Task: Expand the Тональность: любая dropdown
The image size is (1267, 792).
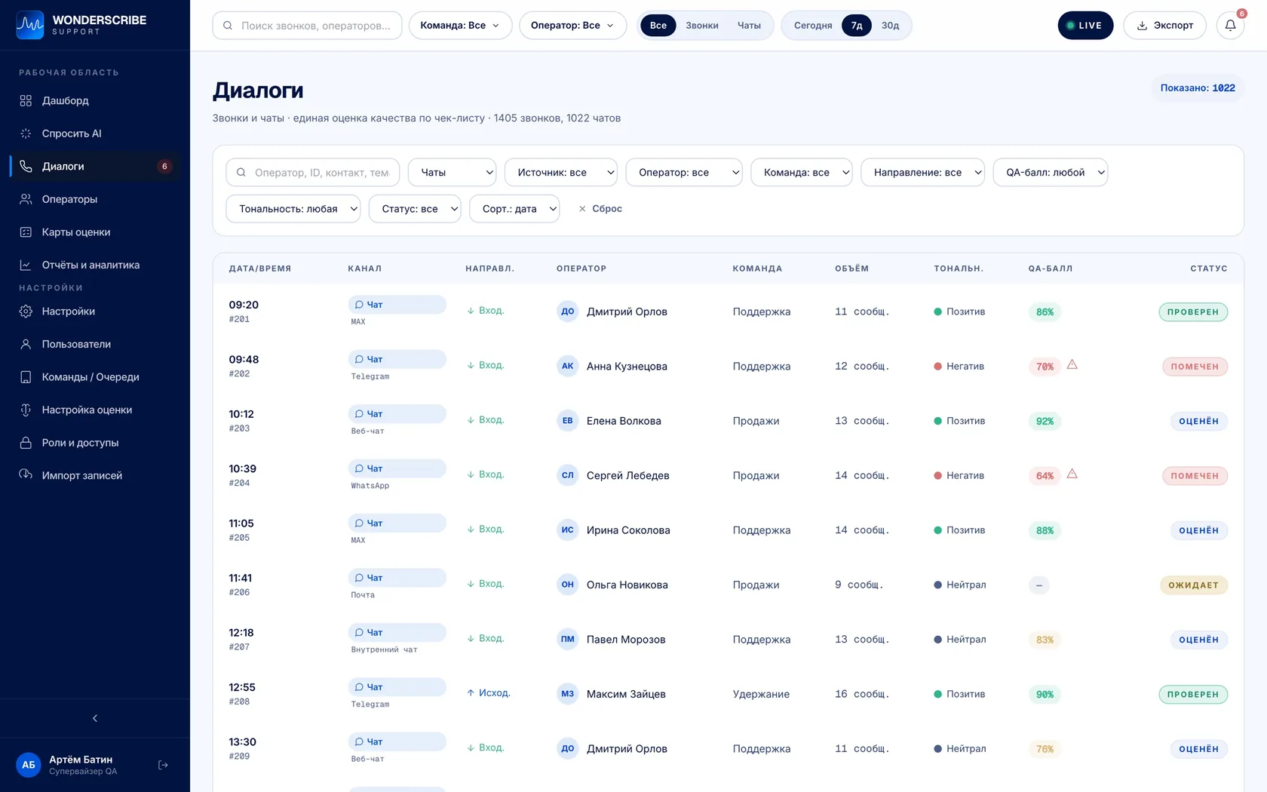Action: coord(293,209)
